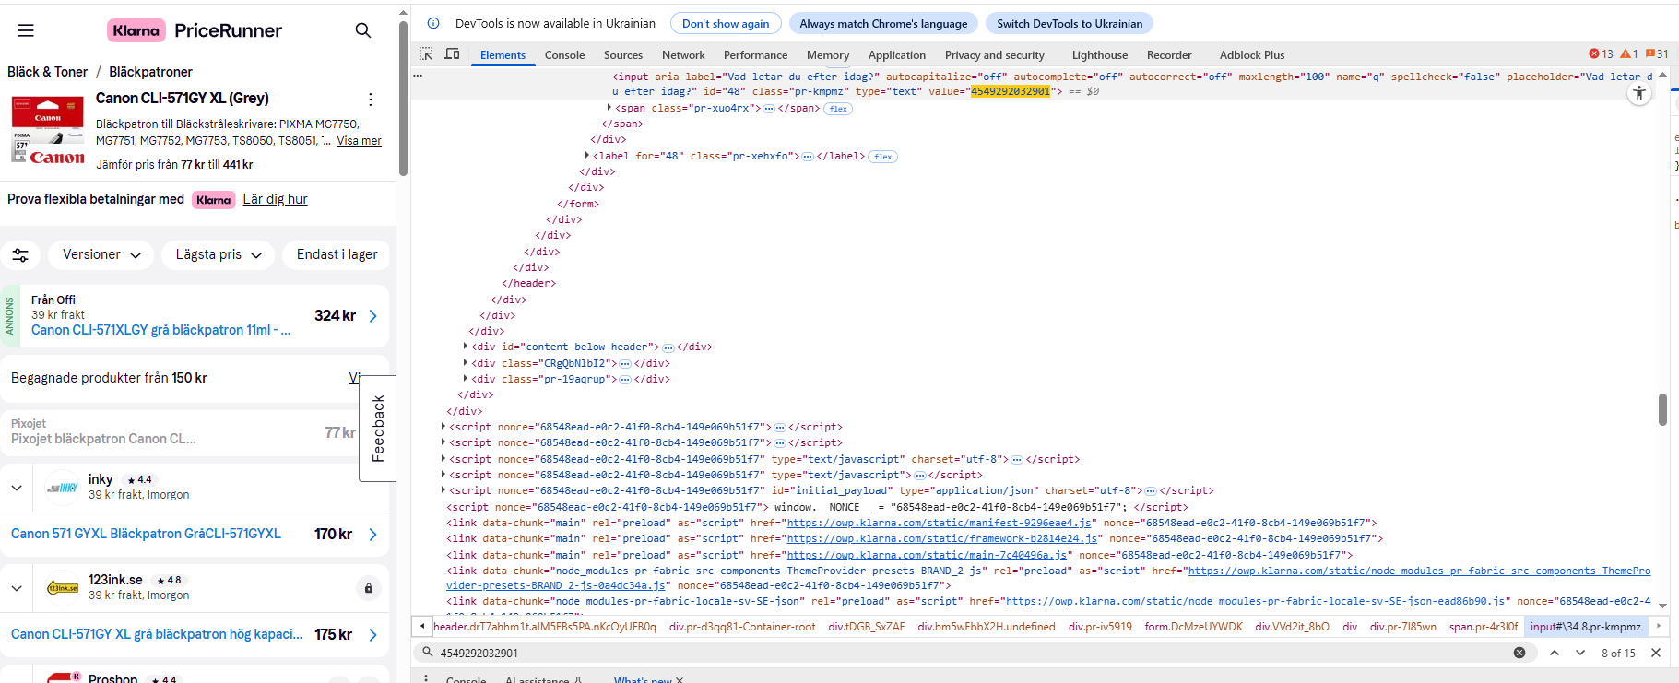Click the vertical Feedback tab
Screen dimensions: 1679x683
(x=378, y=429)
